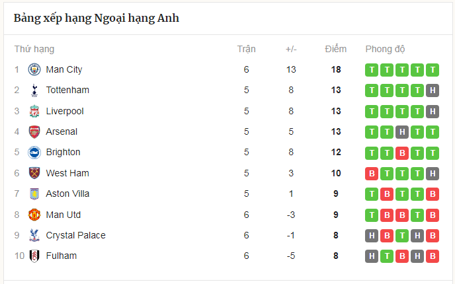This screenshot has width=455, height=284.
Task: Select the Crystal Palace team name
Action: point(75,235)
